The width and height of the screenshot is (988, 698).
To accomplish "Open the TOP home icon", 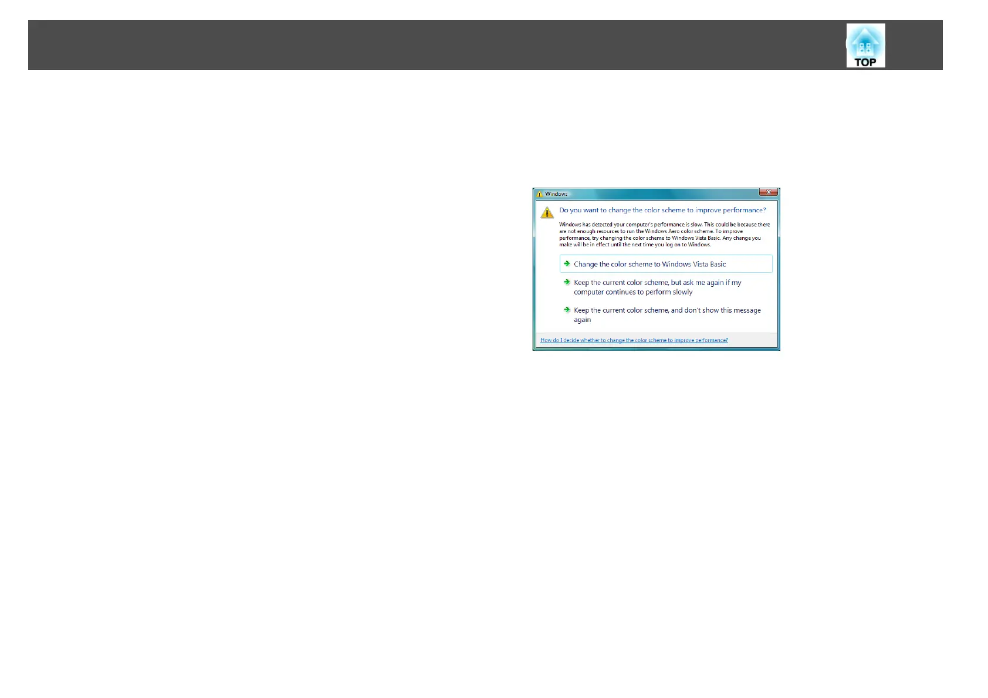I will [x=865, y=46].
